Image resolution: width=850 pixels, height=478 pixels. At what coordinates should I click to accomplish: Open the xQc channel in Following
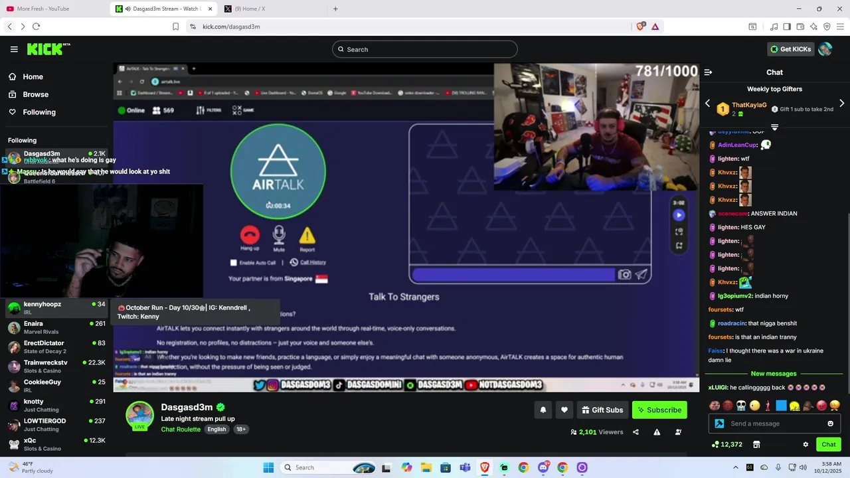click(x=56, y=444)
